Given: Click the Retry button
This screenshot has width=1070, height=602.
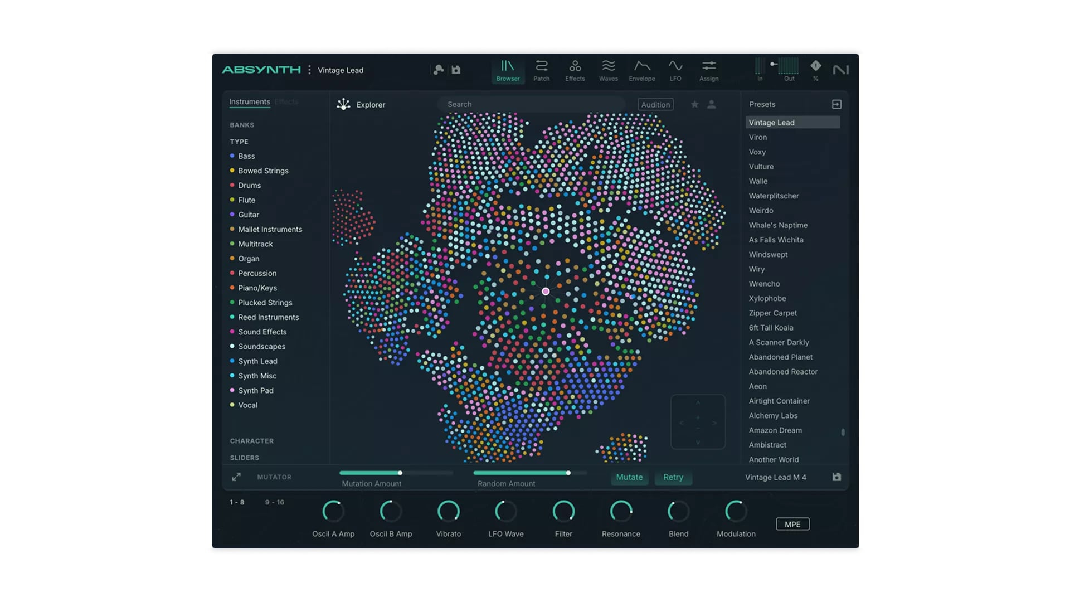Looking at the screenshot, I should [x=673, y=477].
